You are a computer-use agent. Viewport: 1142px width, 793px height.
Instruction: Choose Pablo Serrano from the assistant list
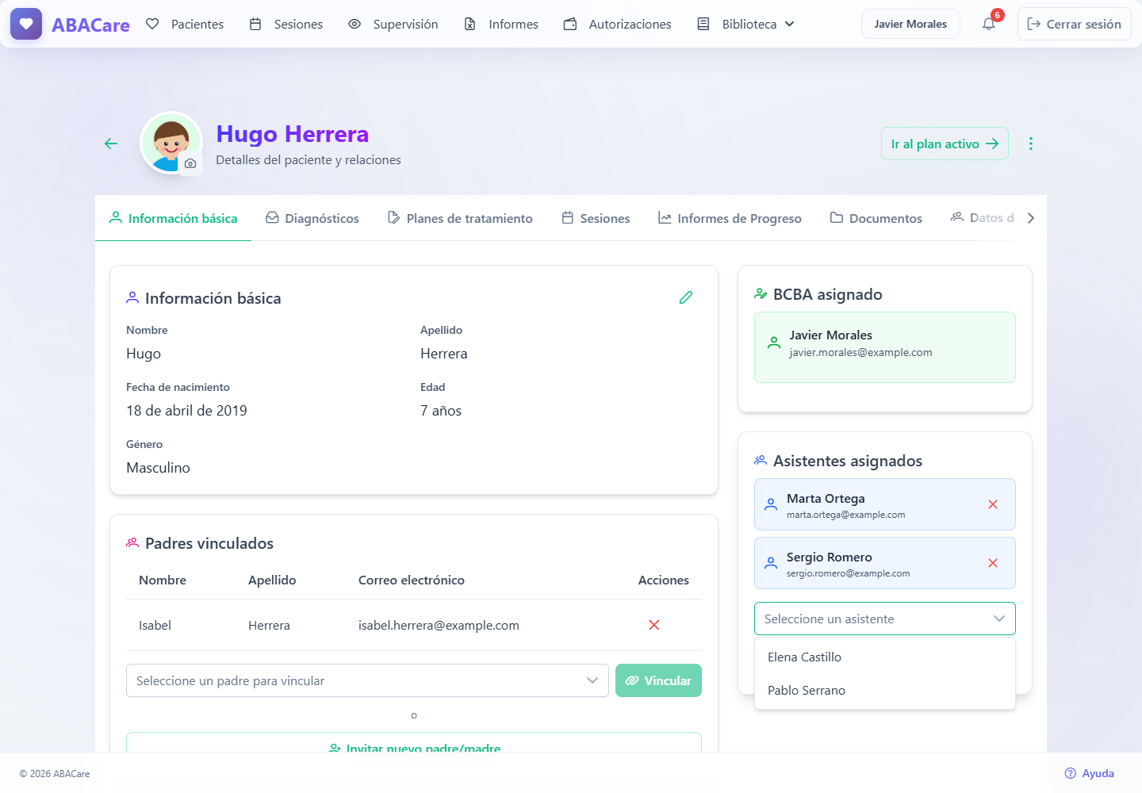pos(885,690)
